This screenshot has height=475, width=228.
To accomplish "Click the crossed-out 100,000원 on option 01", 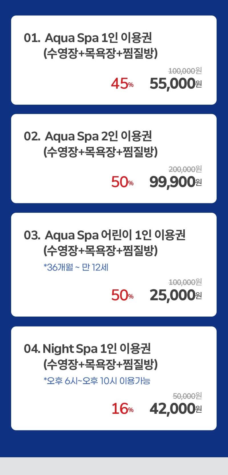I will click(x=185, y=71).
